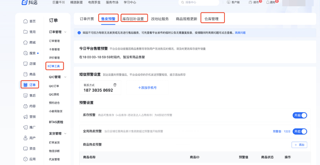Screen dimensions: 320x165
Task: Switch to 库存回补设置 tab
Action: 133,19
